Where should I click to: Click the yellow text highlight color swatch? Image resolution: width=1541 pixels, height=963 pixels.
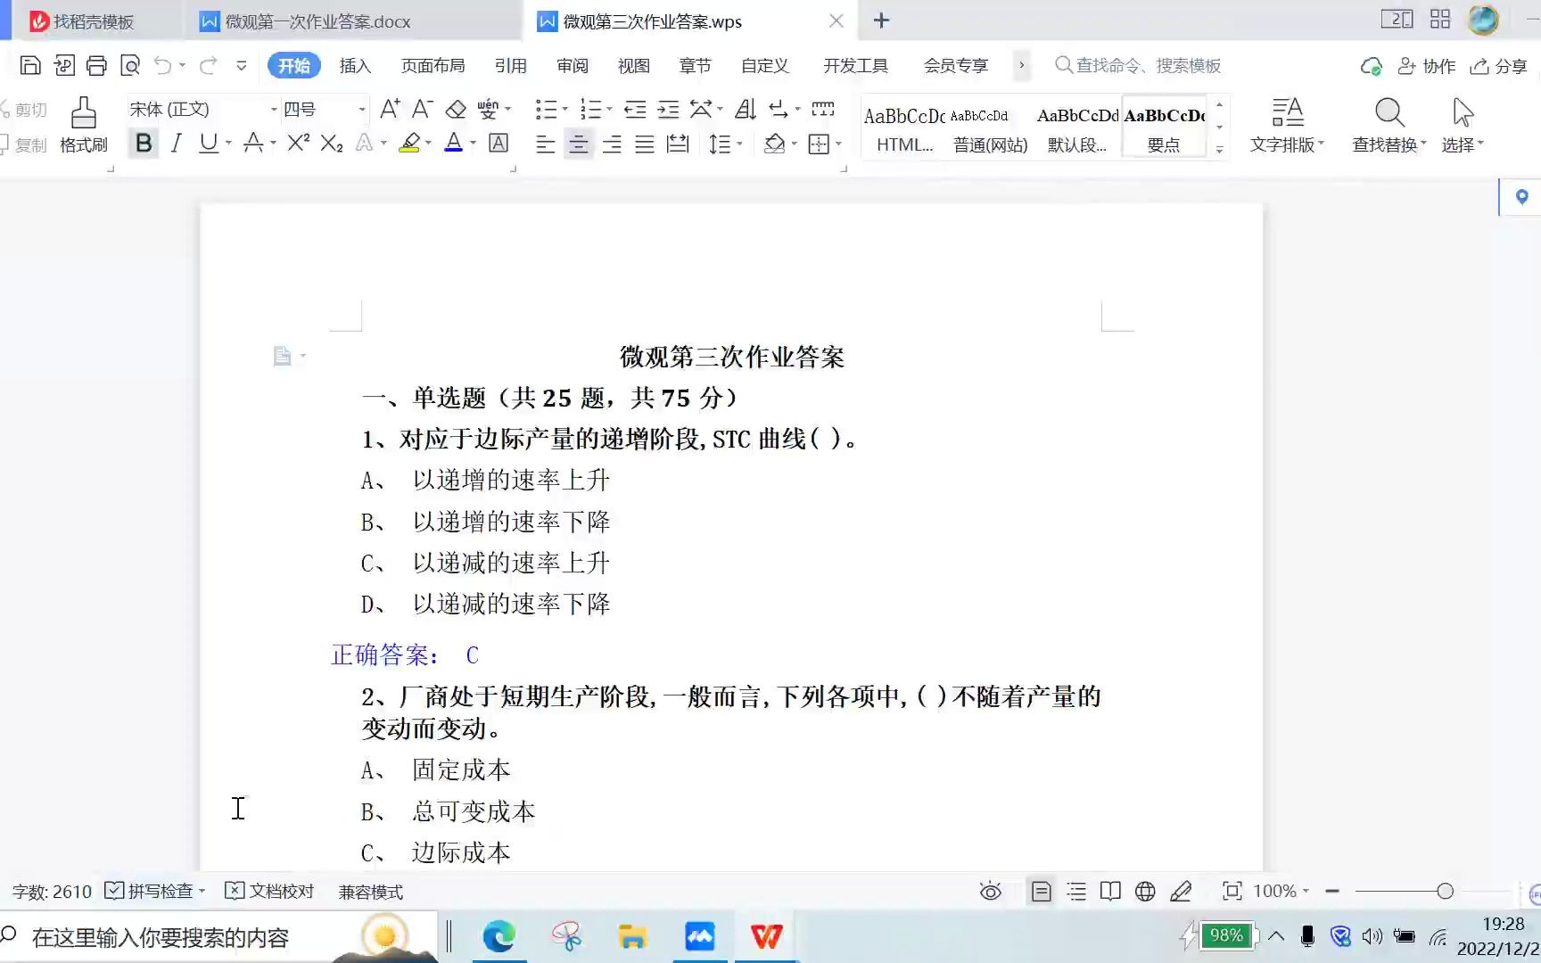[x=409, y=143]
